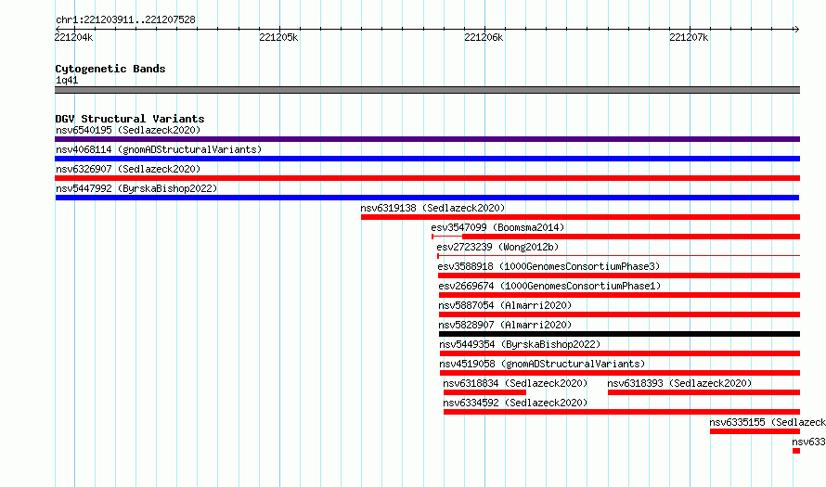Open esv3547099 (Boomsma2014) label
The image size is (826, 487).
click(497, 227)
